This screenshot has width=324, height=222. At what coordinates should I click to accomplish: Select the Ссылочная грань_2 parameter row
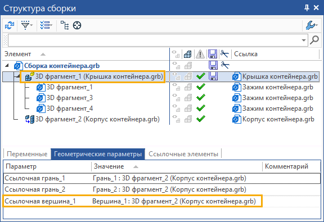coord(162,189)
